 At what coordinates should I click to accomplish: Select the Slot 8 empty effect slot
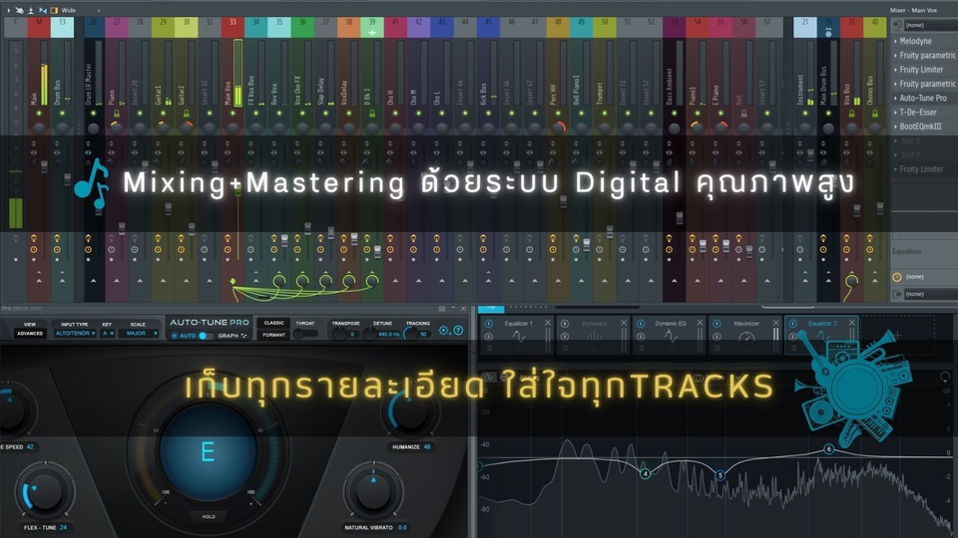tap(924, 140)
